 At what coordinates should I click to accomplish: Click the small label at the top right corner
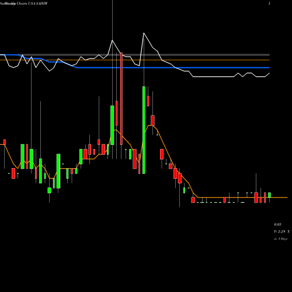[269, 4]
